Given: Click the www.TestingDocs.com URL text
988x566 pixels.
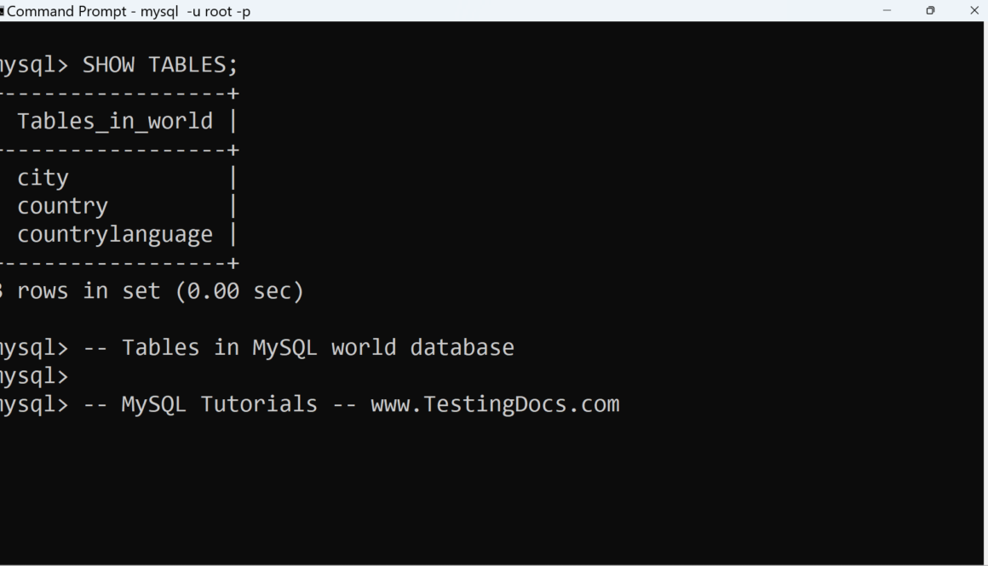Looking at the screenshot, I should point(495,403).
